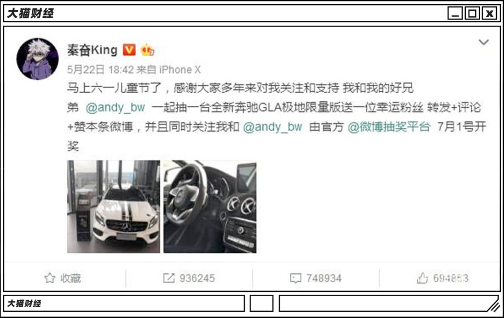504x318 pixels.
Task: Open the car interior steering wheel photo
Action: pos(210,207)
